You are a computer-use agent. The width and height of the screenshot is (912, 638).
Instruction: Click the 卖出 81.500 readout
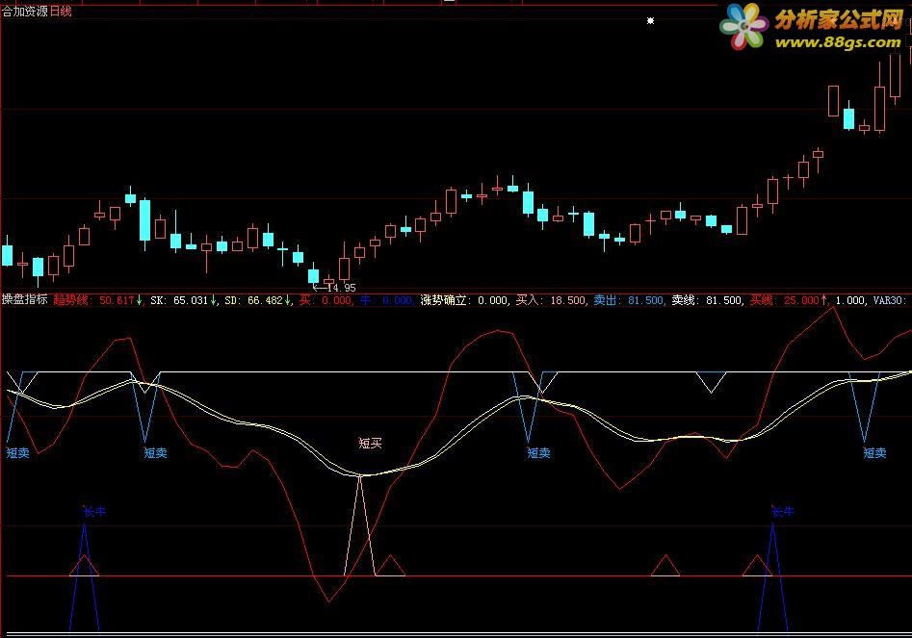[629, 300]
